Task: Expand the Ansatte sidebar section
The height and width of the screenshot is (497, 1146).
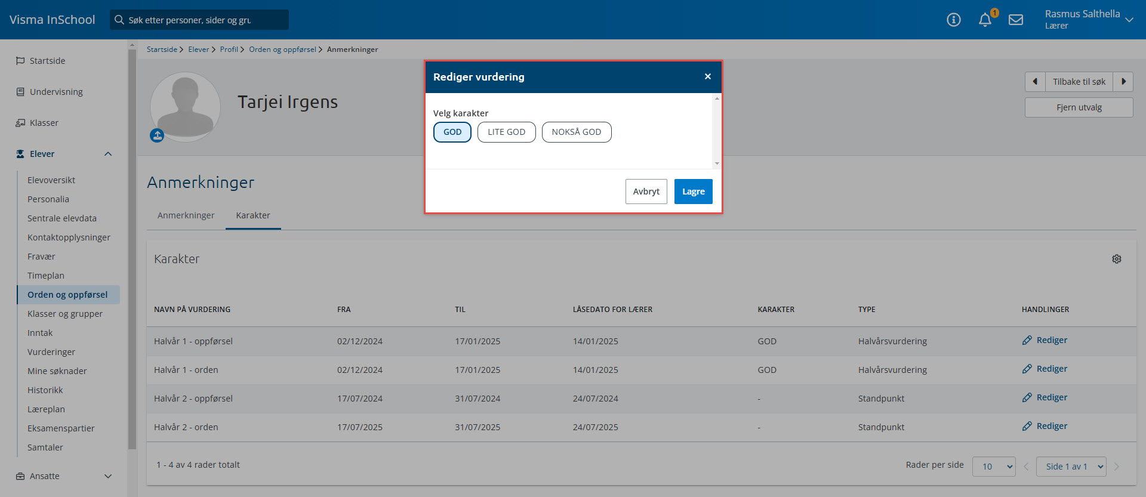Action: point(108,476)
